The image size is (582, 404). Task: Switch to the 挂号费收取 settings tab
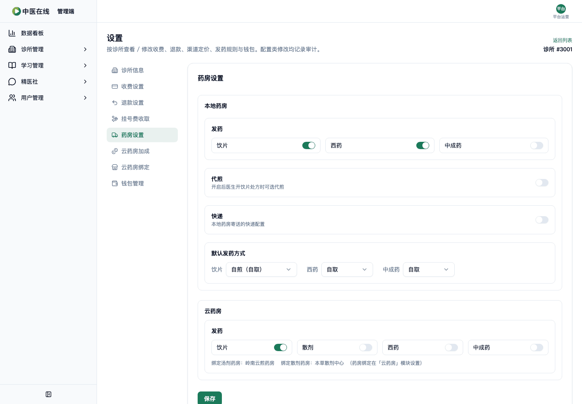(x=142, y=119)
